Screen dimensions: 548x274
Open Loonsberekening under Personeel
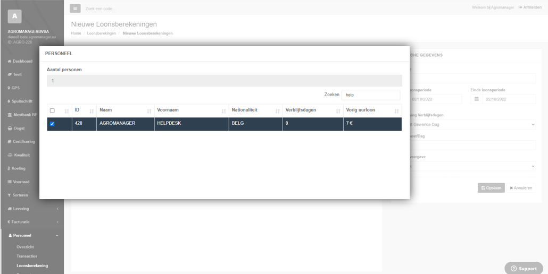coord(32,266)
